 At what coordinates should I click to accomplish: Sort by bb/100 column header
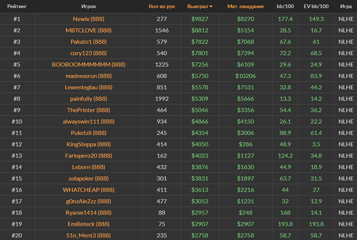pos(285,6)
